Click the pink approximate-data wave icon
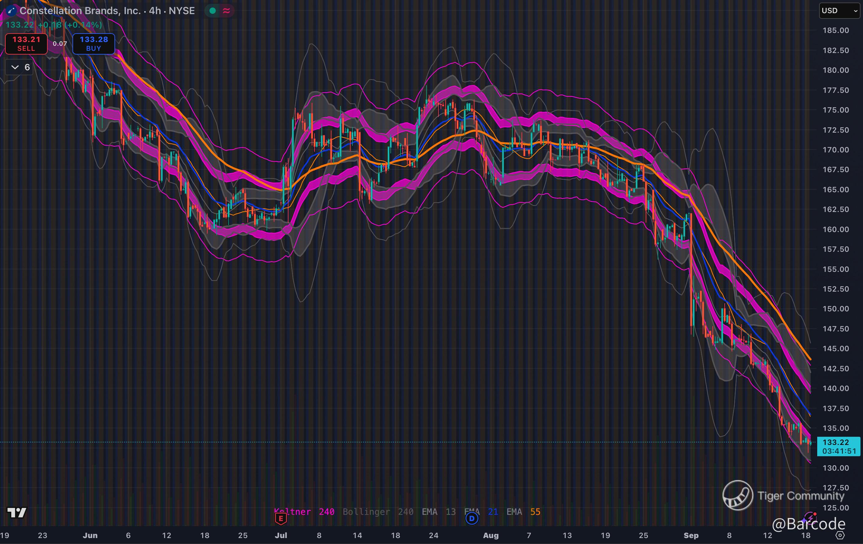 click(x=226, y=11)
